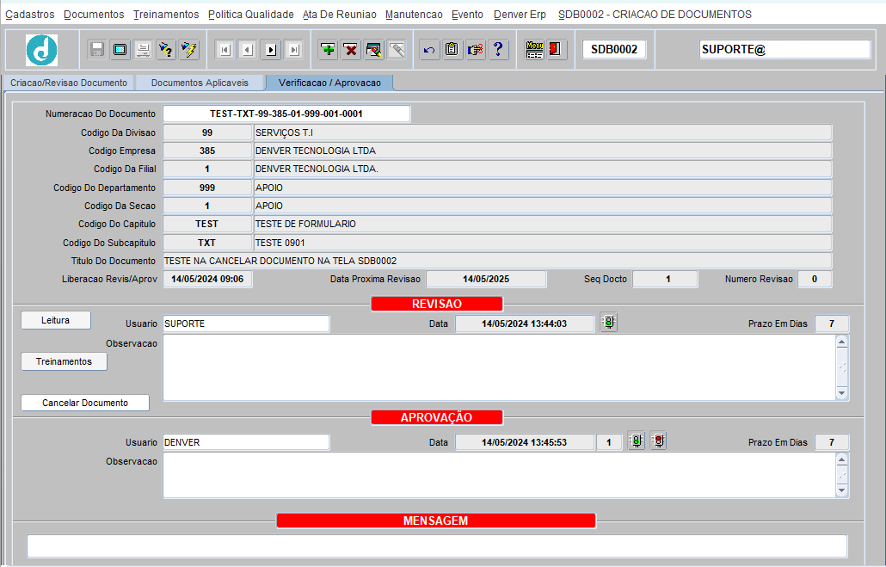This screenshot has height=567, width=886.
Task: Go to the last record
Action: tap(294, 50)
